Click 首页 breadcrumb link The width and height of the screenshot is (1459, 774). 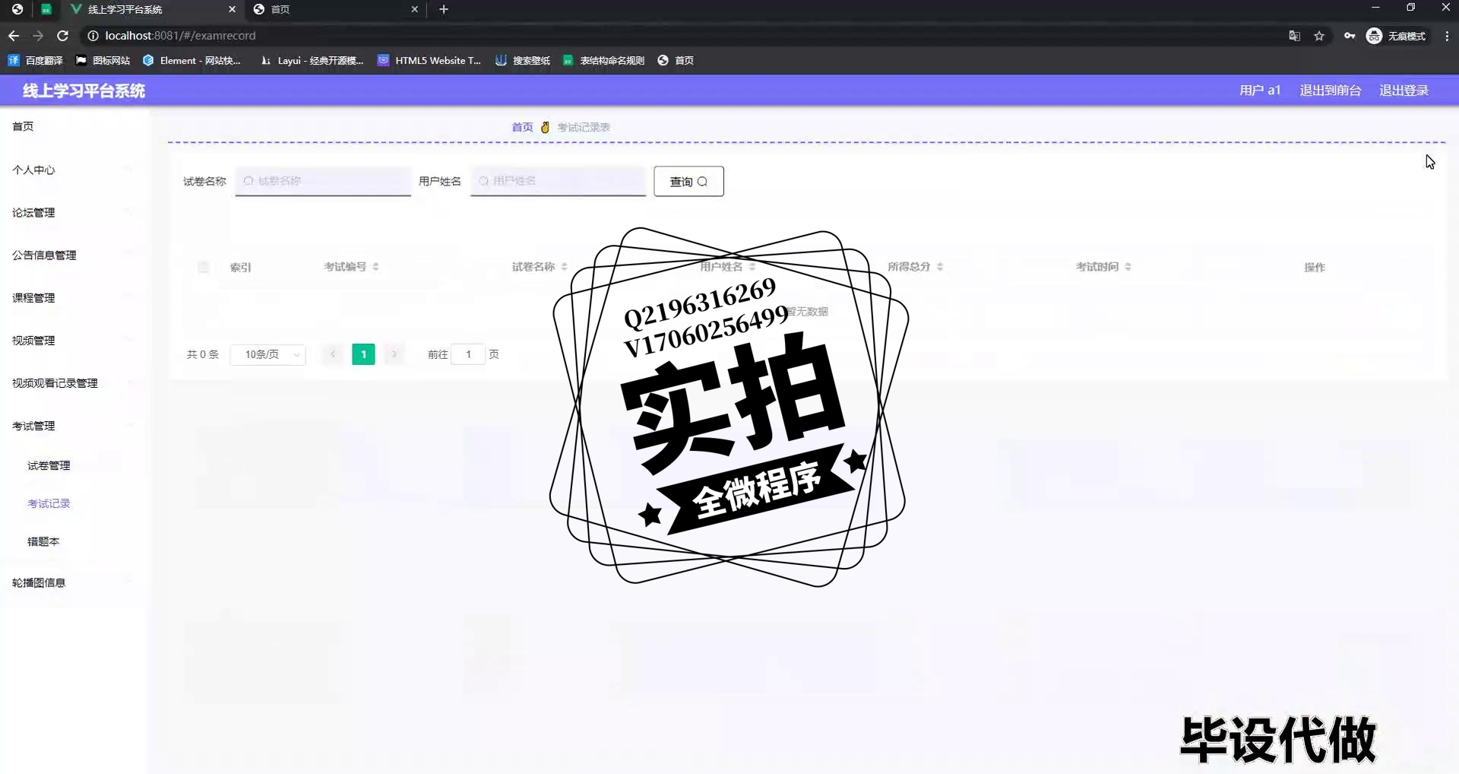[522, 127]
